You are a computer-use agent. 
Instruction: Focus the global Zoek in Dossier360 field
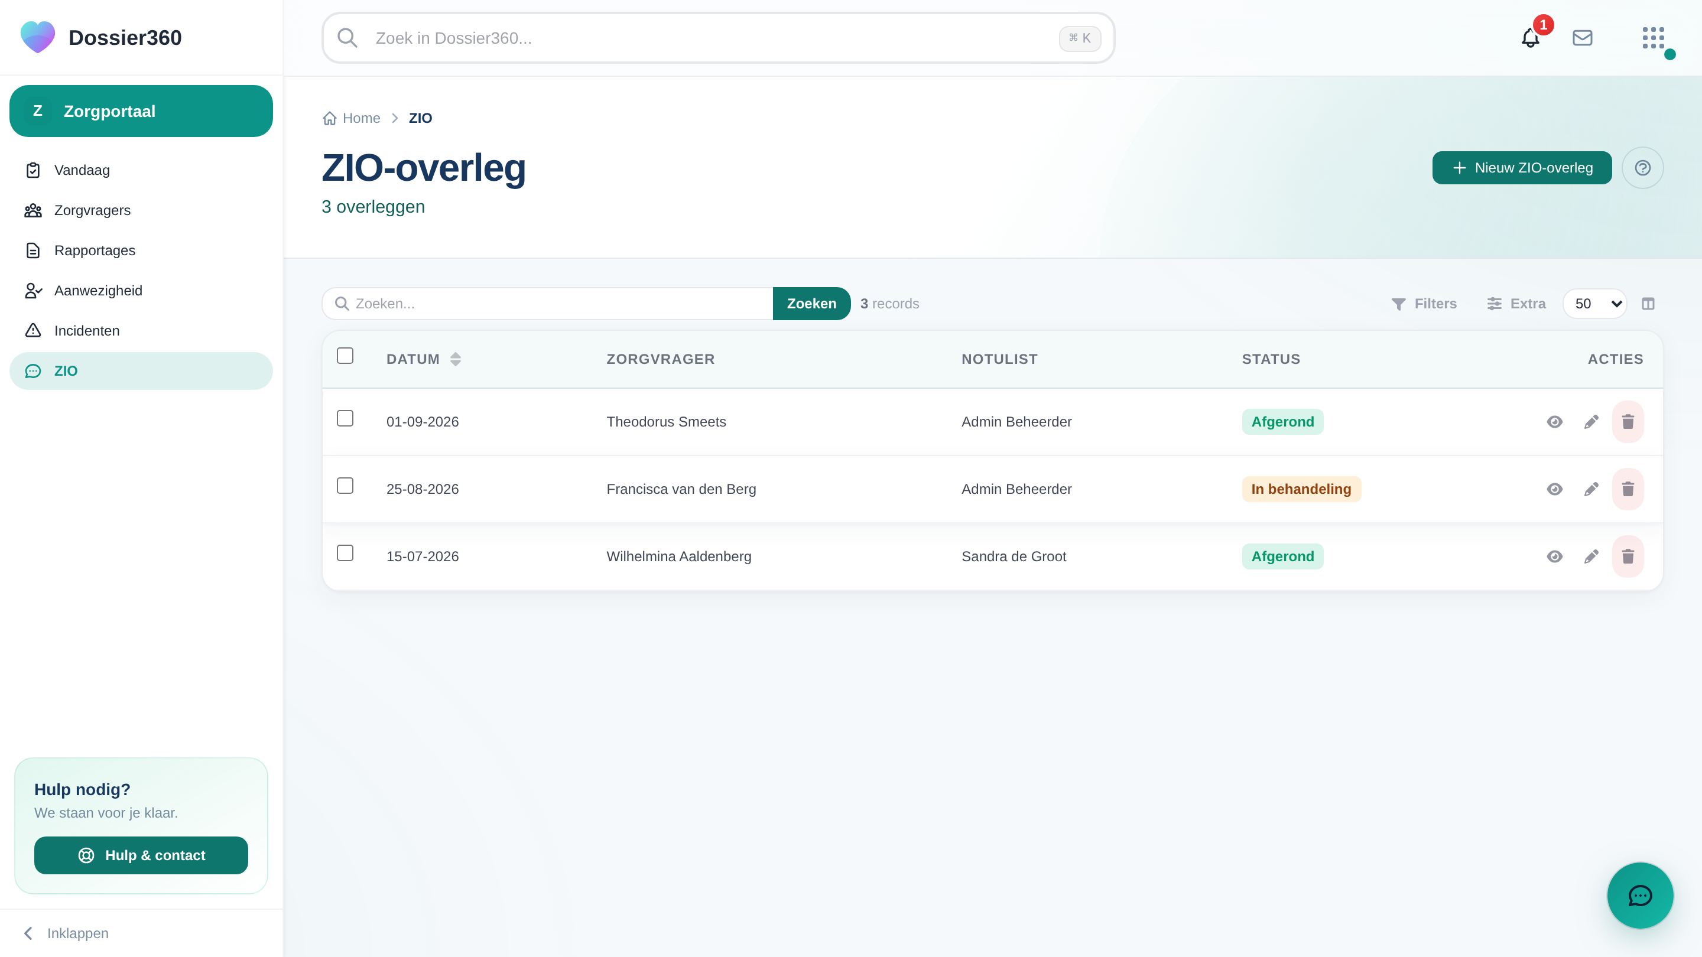tap(718, 38)
